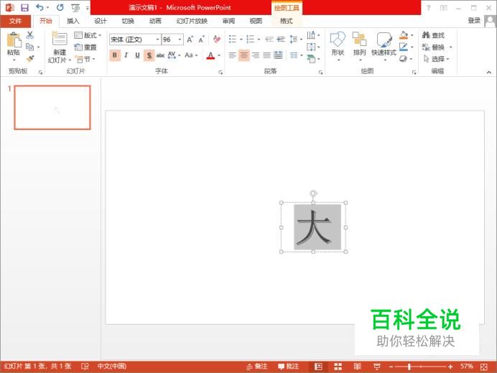The height and width of the screenshot is (373, 497).
Task: Switch to Slide Sorter view
Action: [338, 367]
